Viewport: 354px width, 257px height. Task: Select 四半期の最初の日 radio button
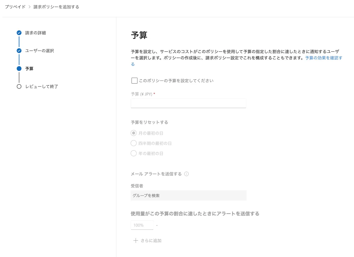134,143
